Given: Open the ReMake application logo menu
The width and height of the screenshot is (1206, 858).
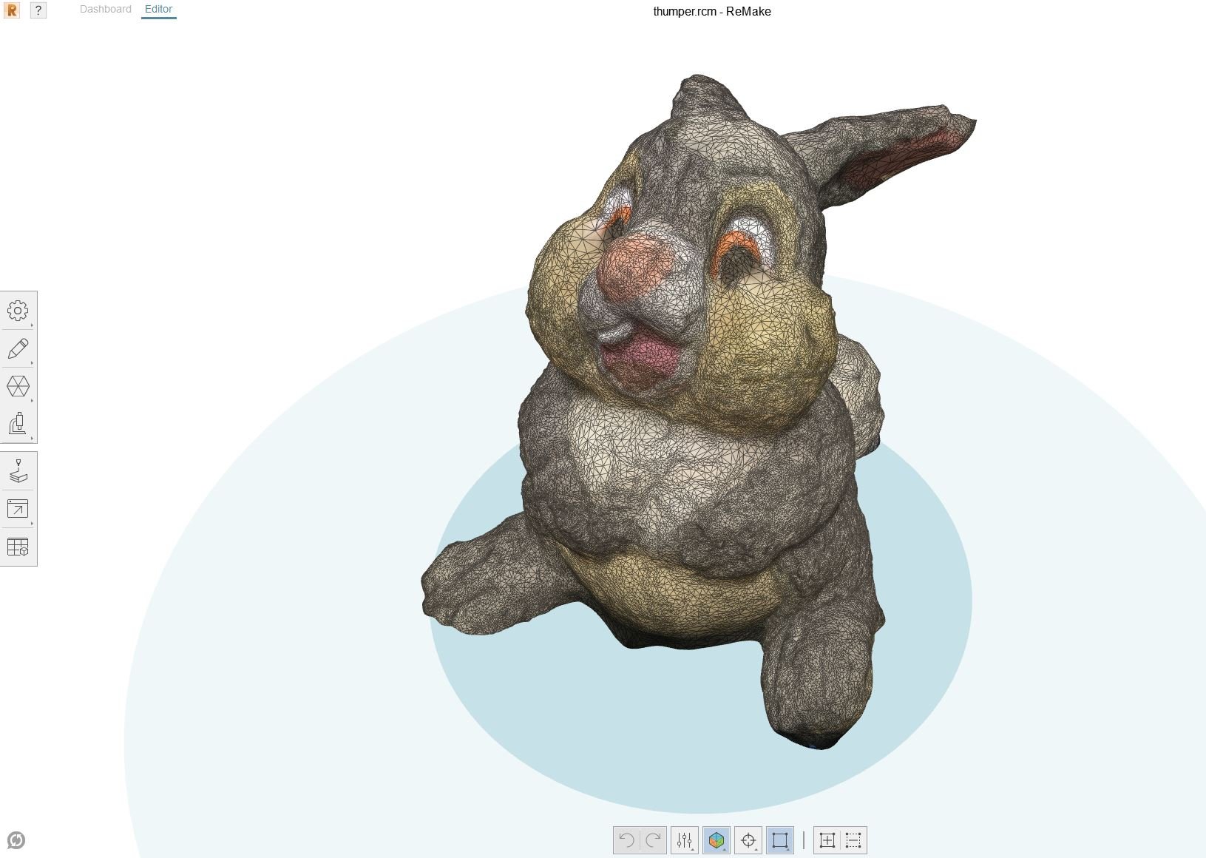Looking at the screenshot, I should [12, 10].
